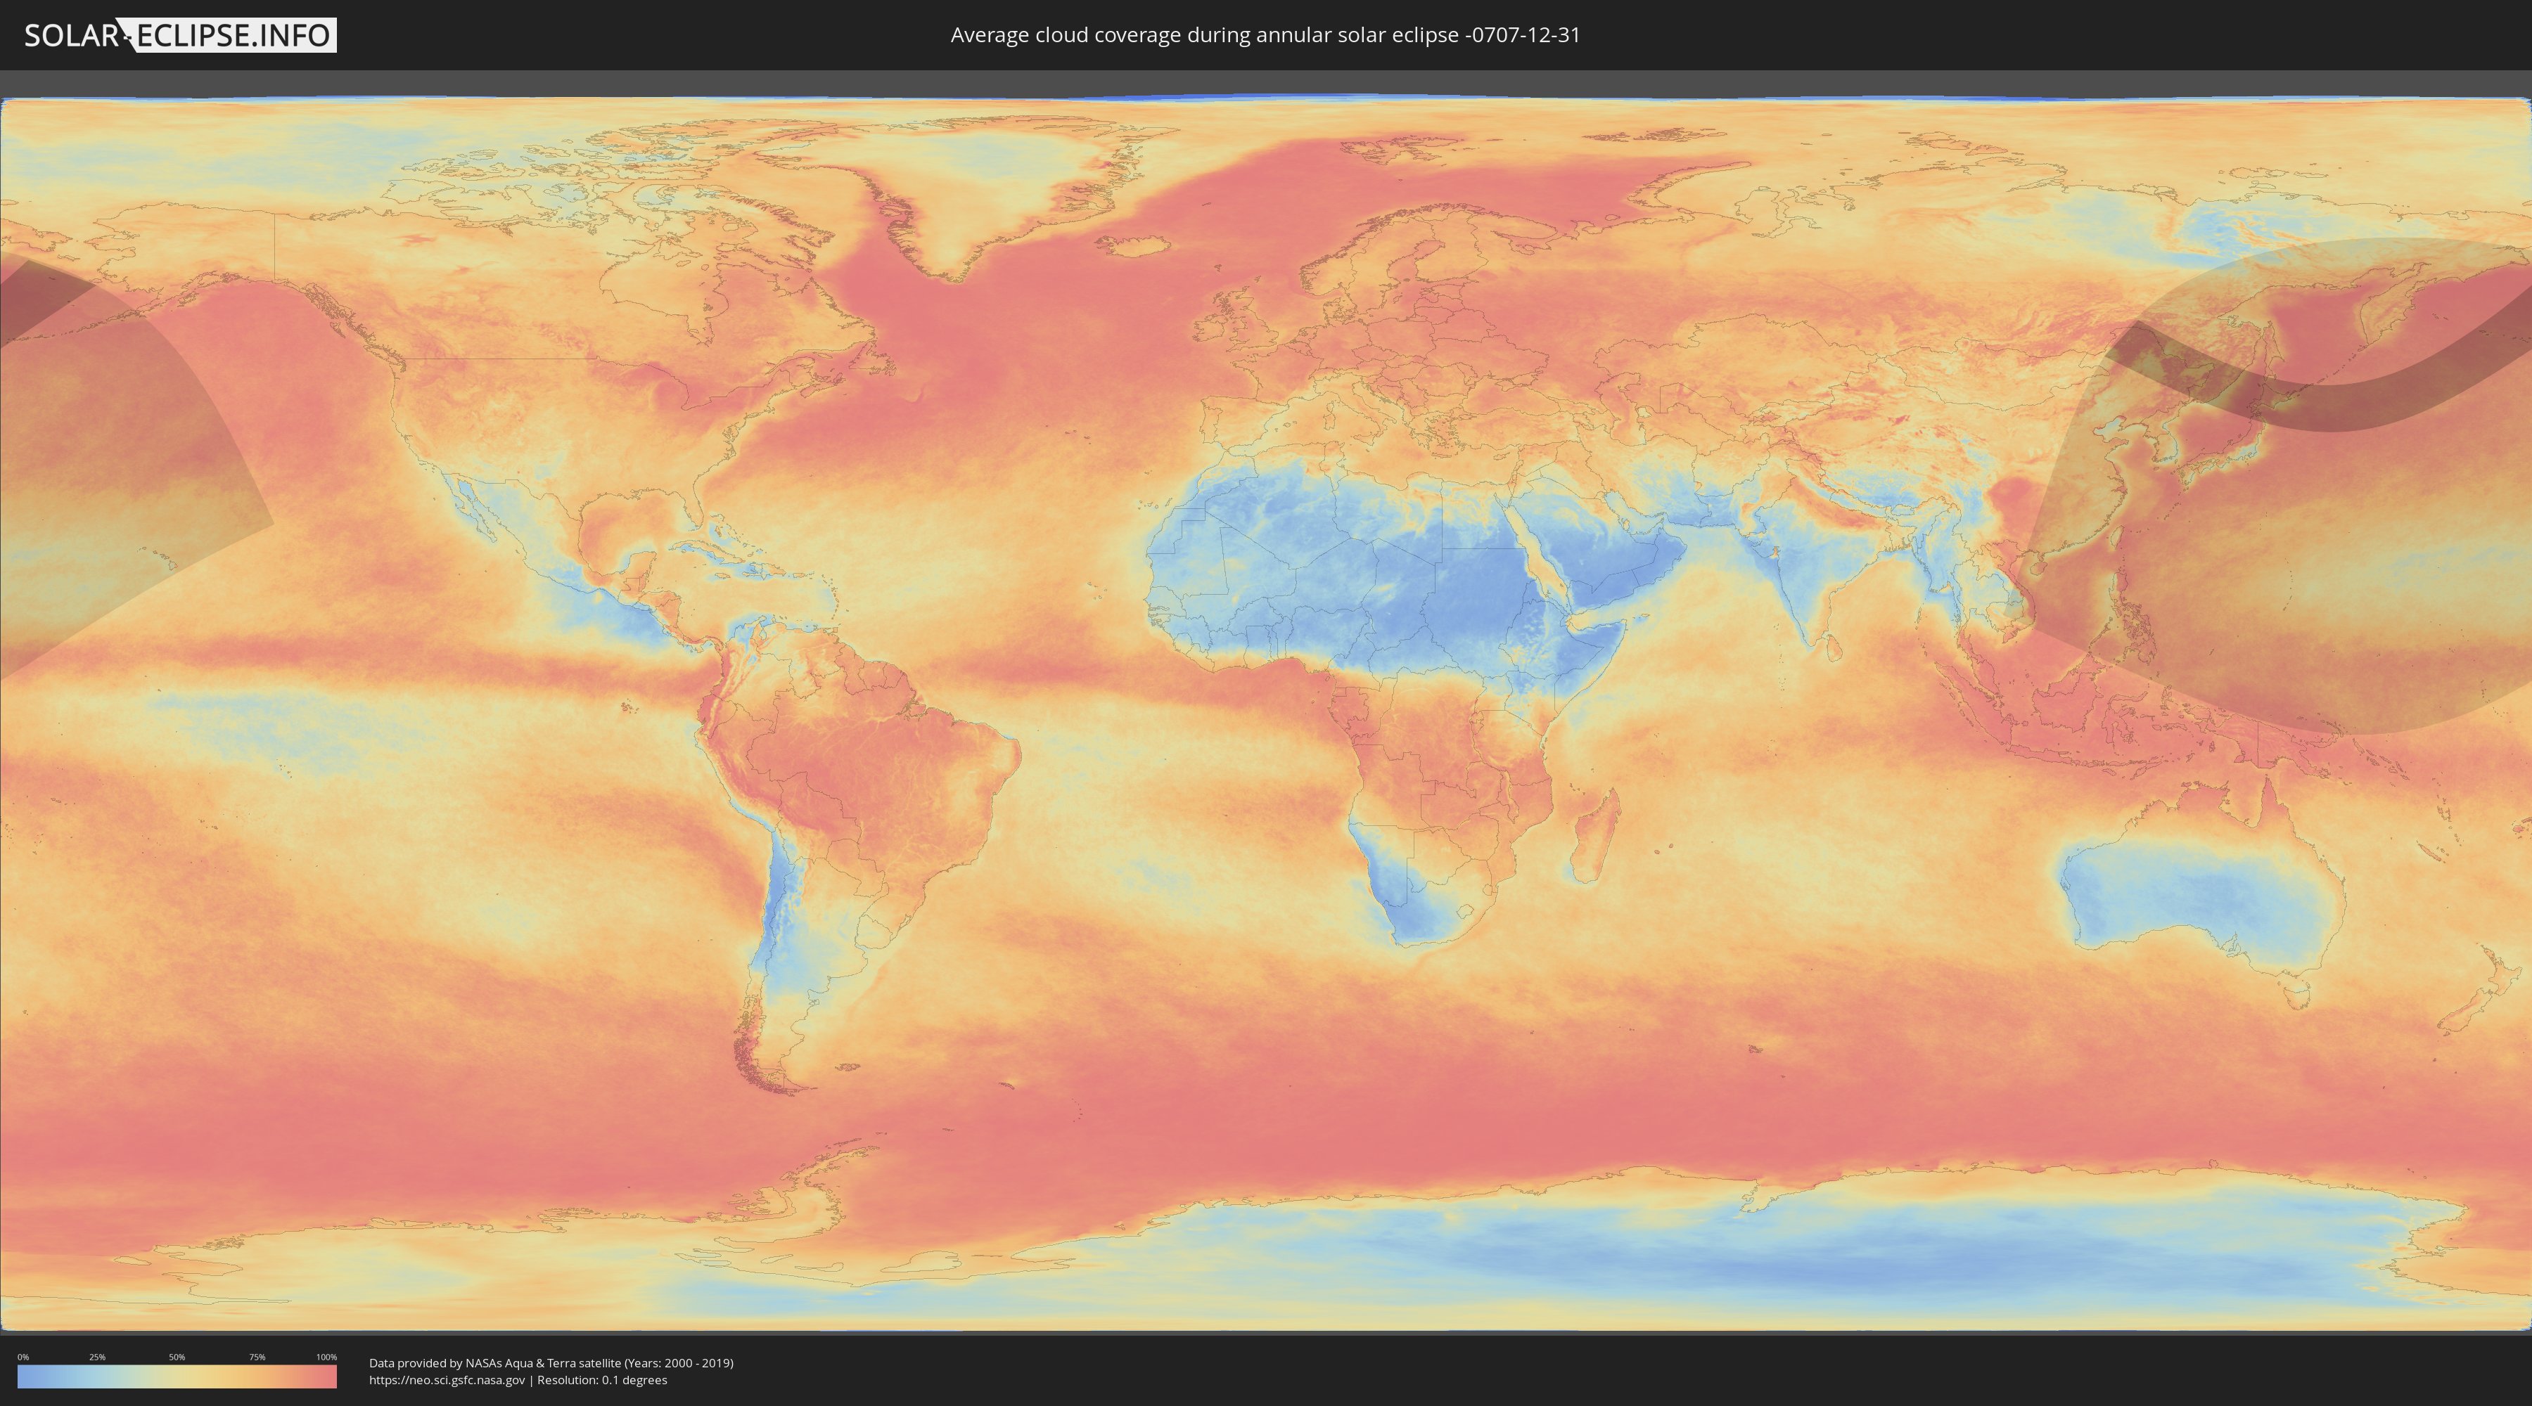The height and width of the screenshot is (1406, 2532).
Task: Click the cloud coverage color gradient legend bar
Action: (177, 1376)
